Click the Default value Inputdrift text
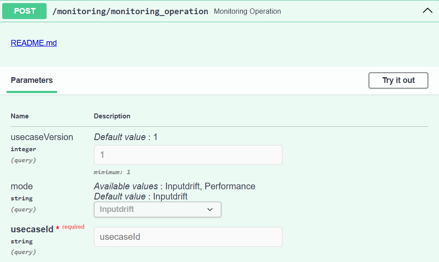 click(x=141, y=196)
